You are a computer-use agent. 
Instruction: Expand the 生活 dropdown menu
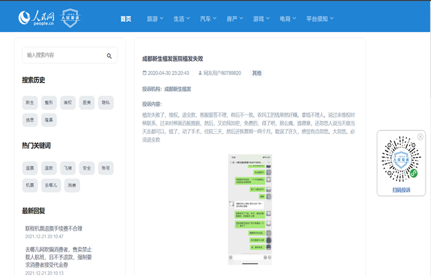tap(182, 18)
